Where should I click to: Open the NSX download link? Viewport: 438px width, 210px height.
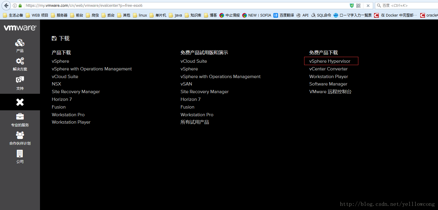click(x=56, y=84)
